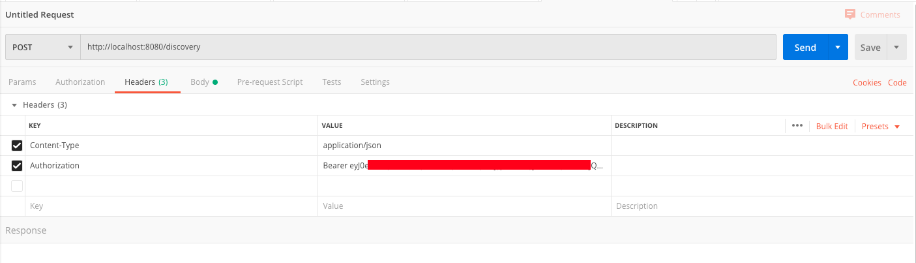Image resolution: width=916 pixels, height=263 pixels.
Task: Open the Presets dropdown
Action: (880, 126)
